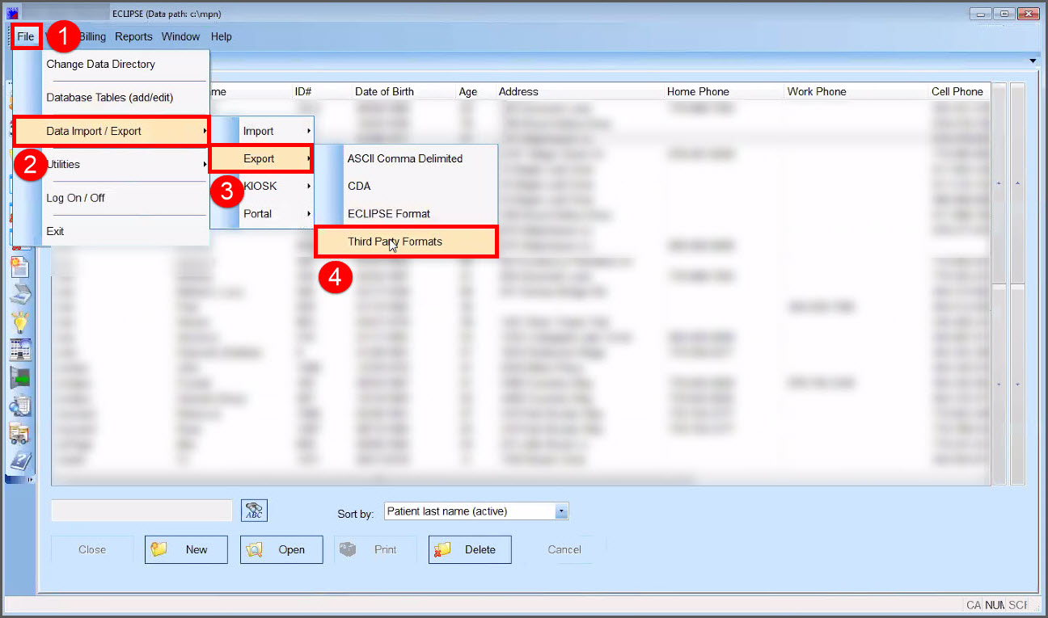Click the greyed Close button beside New
The height and width of the screenshot is (618, 1048).
click(x=92, y=549)
